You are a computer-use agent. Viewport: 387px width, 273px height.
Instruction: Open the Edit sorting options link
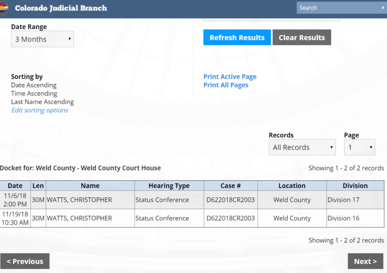click(x=40, y=110)
